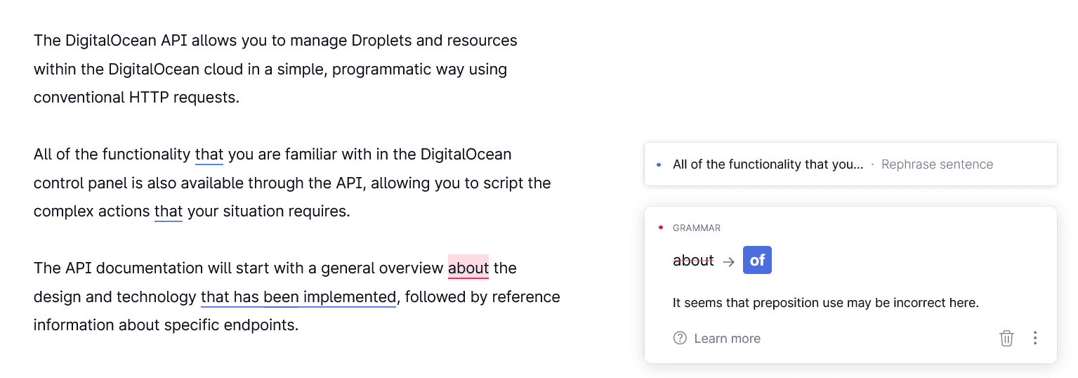Click the blue dot in the collapsed card
Viewport: 1078px width, 378px height.
(x=659, y=164)
